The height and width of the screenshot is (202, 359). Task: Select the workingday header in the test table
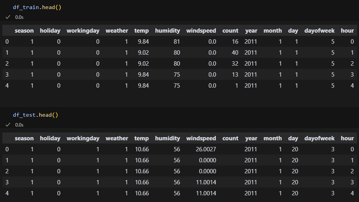(x=83, y=138)
